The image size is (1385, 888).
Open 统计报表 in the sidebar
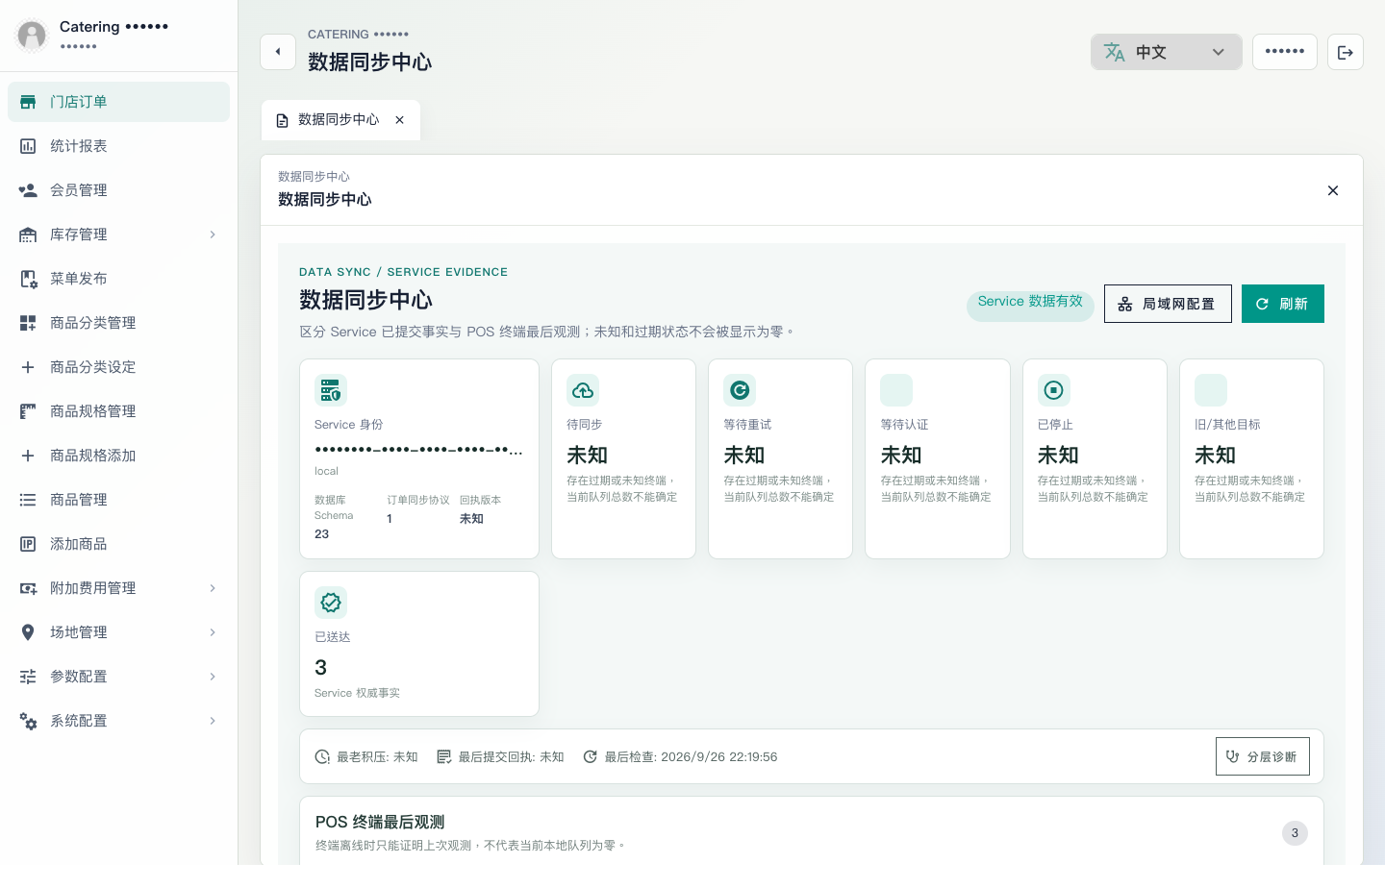pyautogui.click(x=118, y=146)
